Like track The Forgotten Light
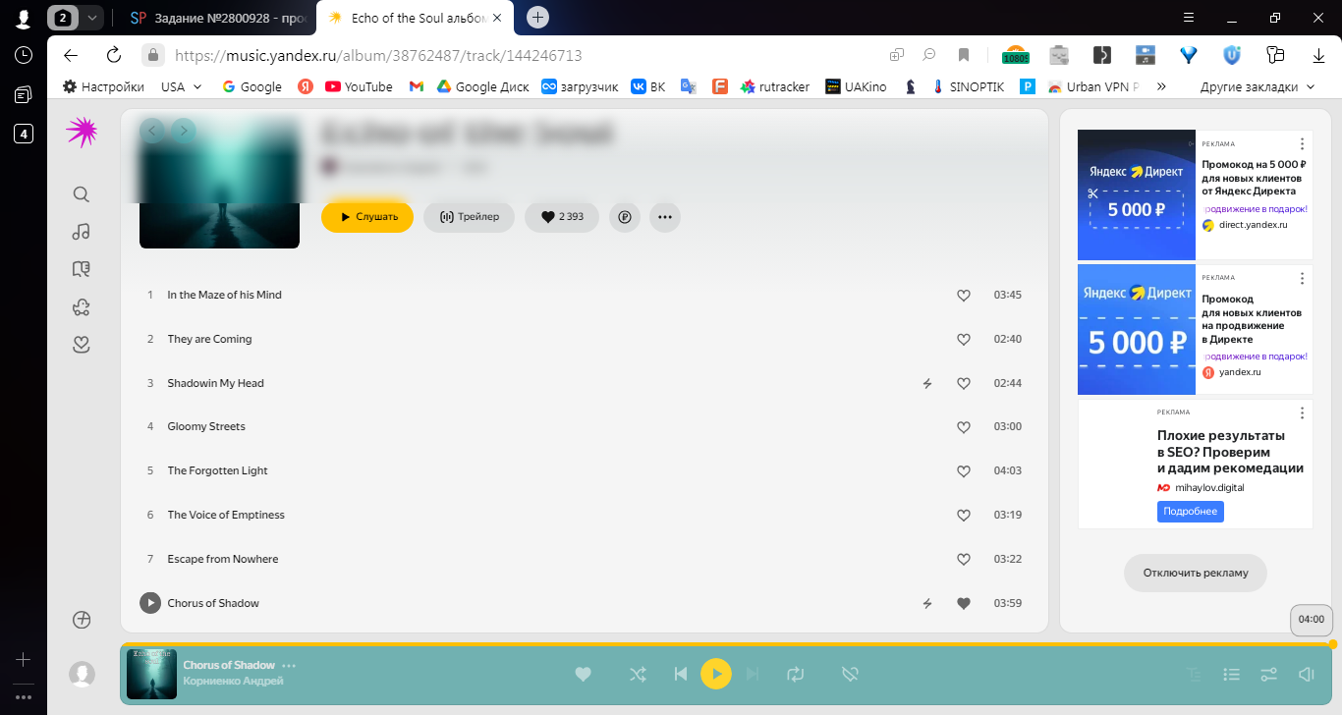This screenshot has height=715, width=1342. (x=964, y=470)
